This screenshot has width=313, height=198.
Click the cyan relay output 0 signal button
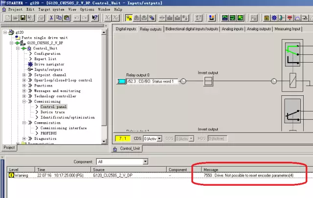[122, 81]
